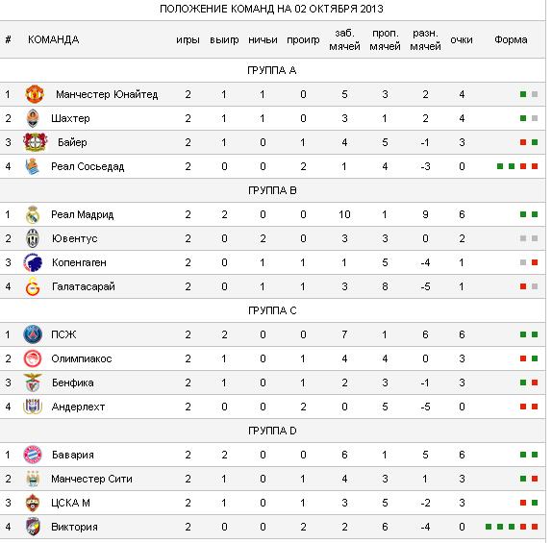Viewport: 552px width, 543px height.
Task: Click the Real Madrid crest icon
Action: (x=33, y=214)
